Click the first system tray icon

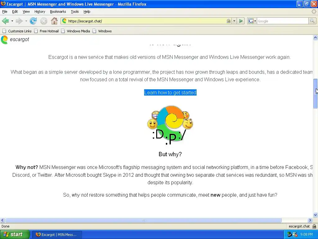(289, 234)
